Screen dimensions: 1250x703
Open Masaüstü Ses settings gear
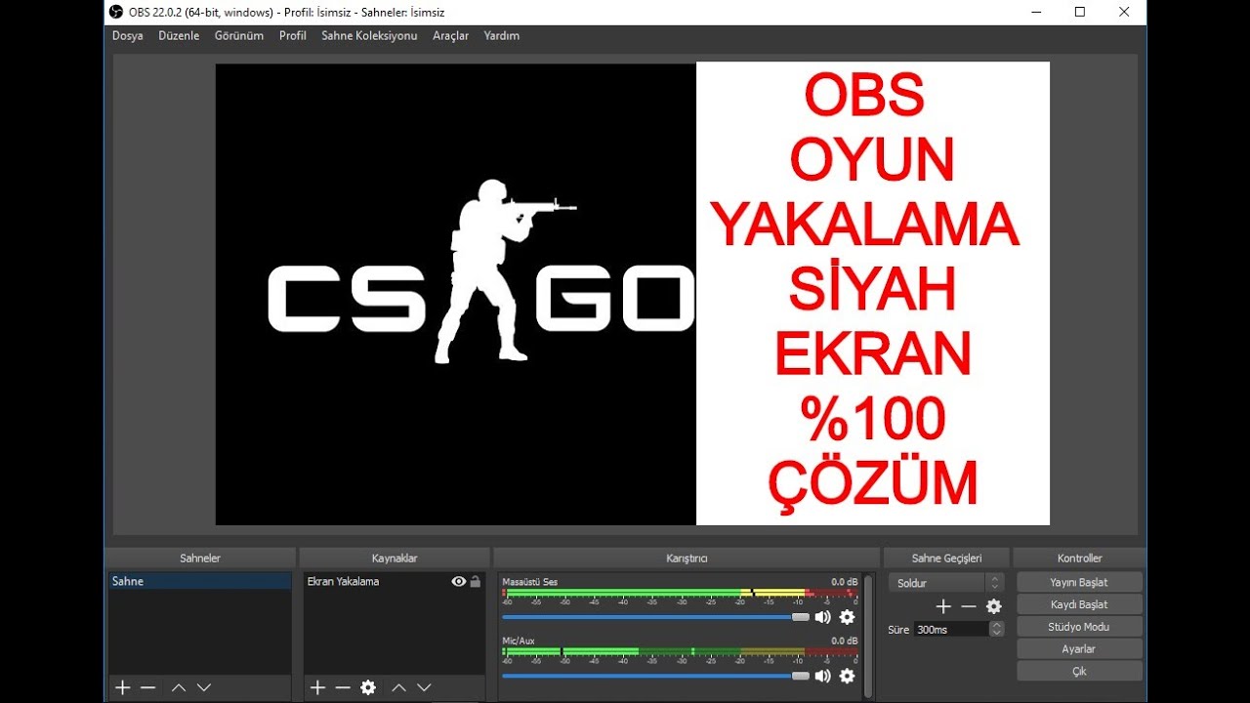(847, 617)
